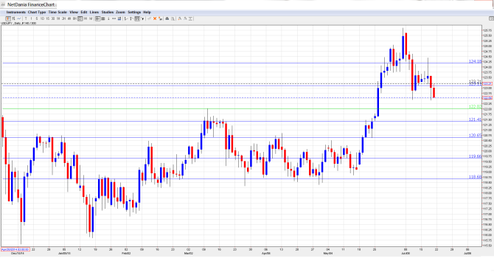The height and width of the screenshot is (278, 494).
Task: Switch to tick (T) time scale
Action: click(26, 18)
